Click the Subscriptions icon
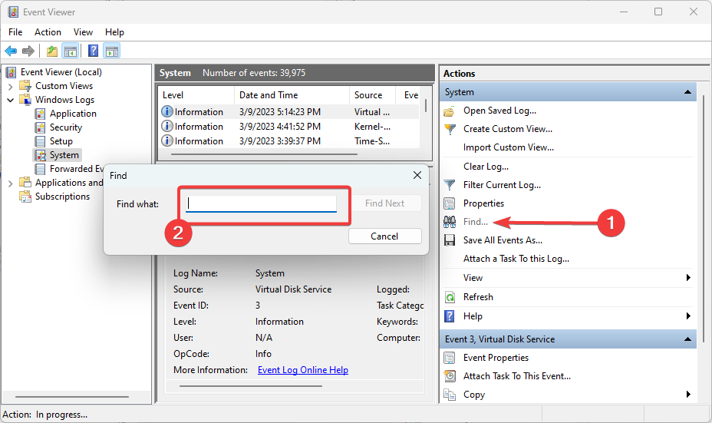 (x=25, y=197)
